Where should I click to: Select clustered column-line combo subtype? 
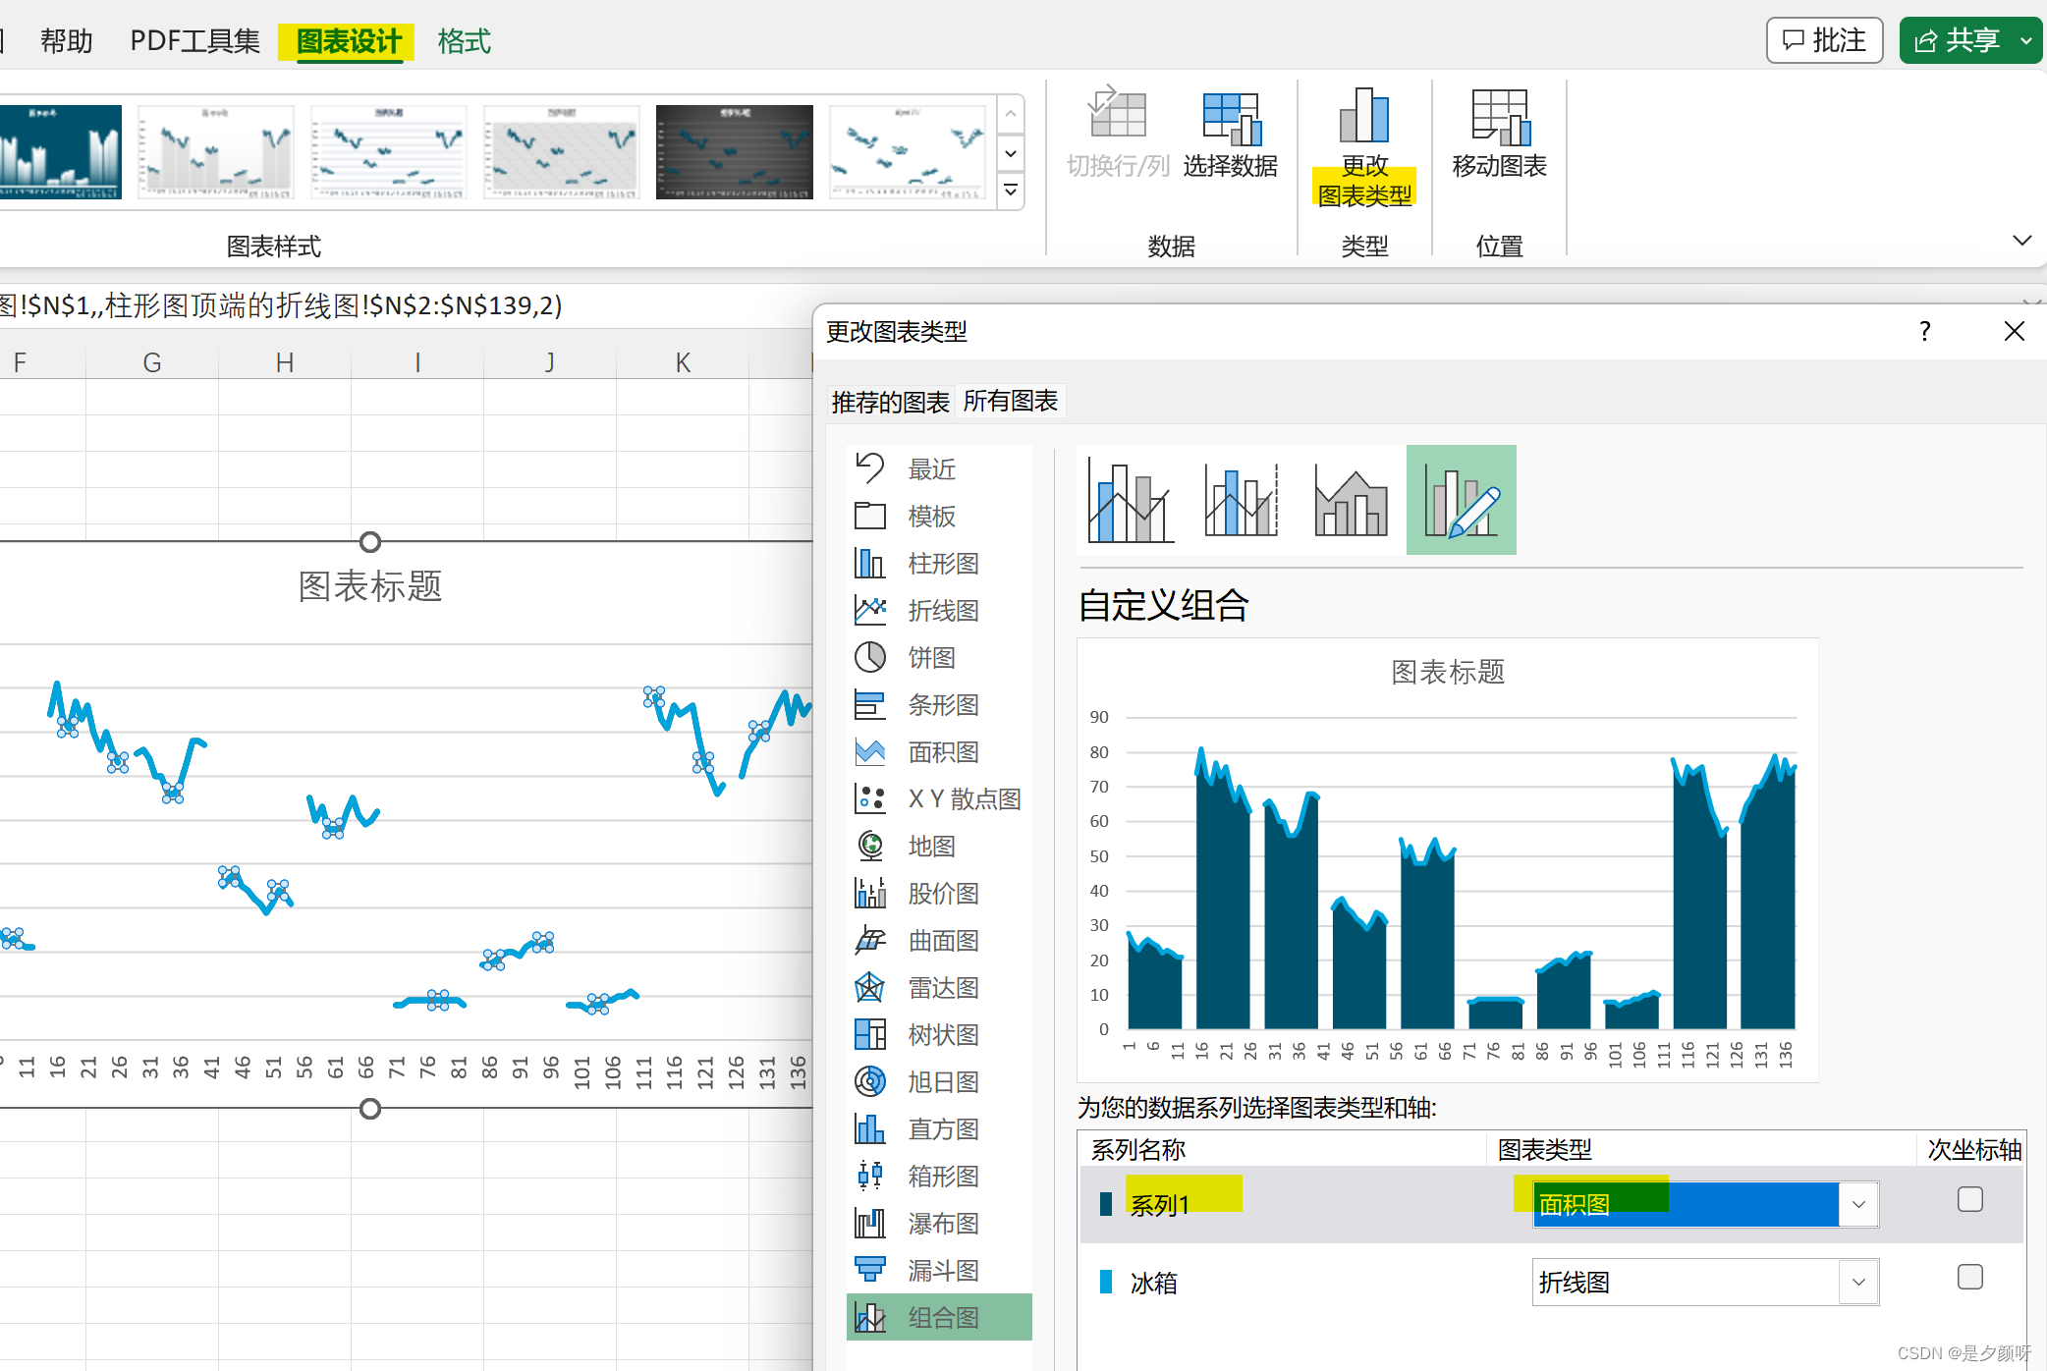[x=1132, y=500]
